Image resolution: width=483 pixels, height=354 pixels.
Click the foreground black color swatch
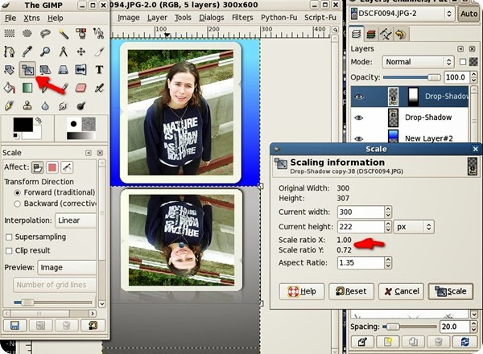(23, 125)
